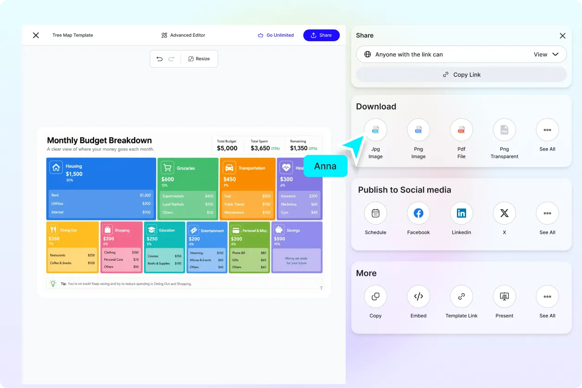Select the Supermarkets $450 row

click(188, 196)
